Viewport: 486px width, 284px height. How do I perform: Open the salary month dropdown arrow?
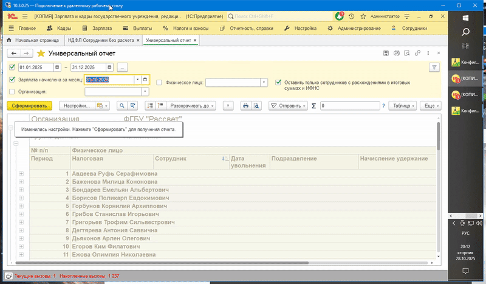[138, 80]
